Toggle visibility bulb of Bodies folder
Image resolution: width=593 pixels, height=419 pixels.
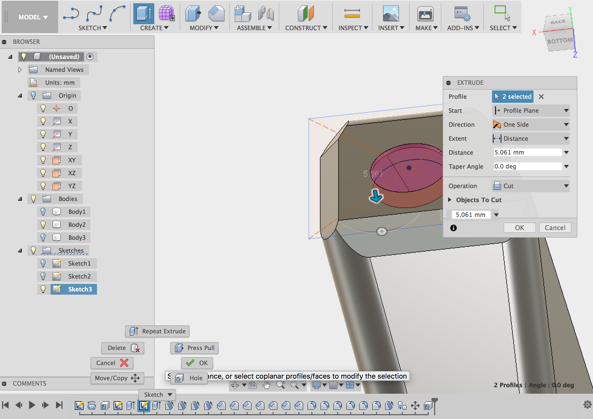(x=33, y=199)
